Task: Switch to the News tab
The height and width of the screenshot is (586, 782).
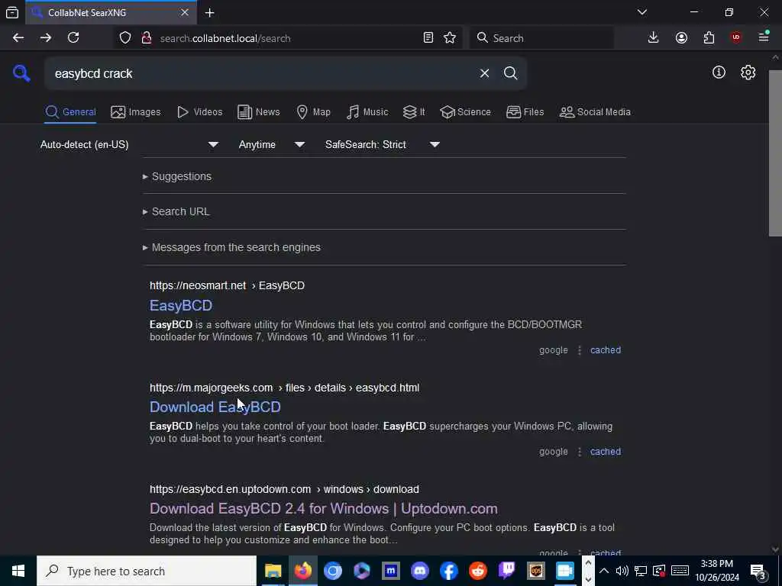Action: [258, 112]
